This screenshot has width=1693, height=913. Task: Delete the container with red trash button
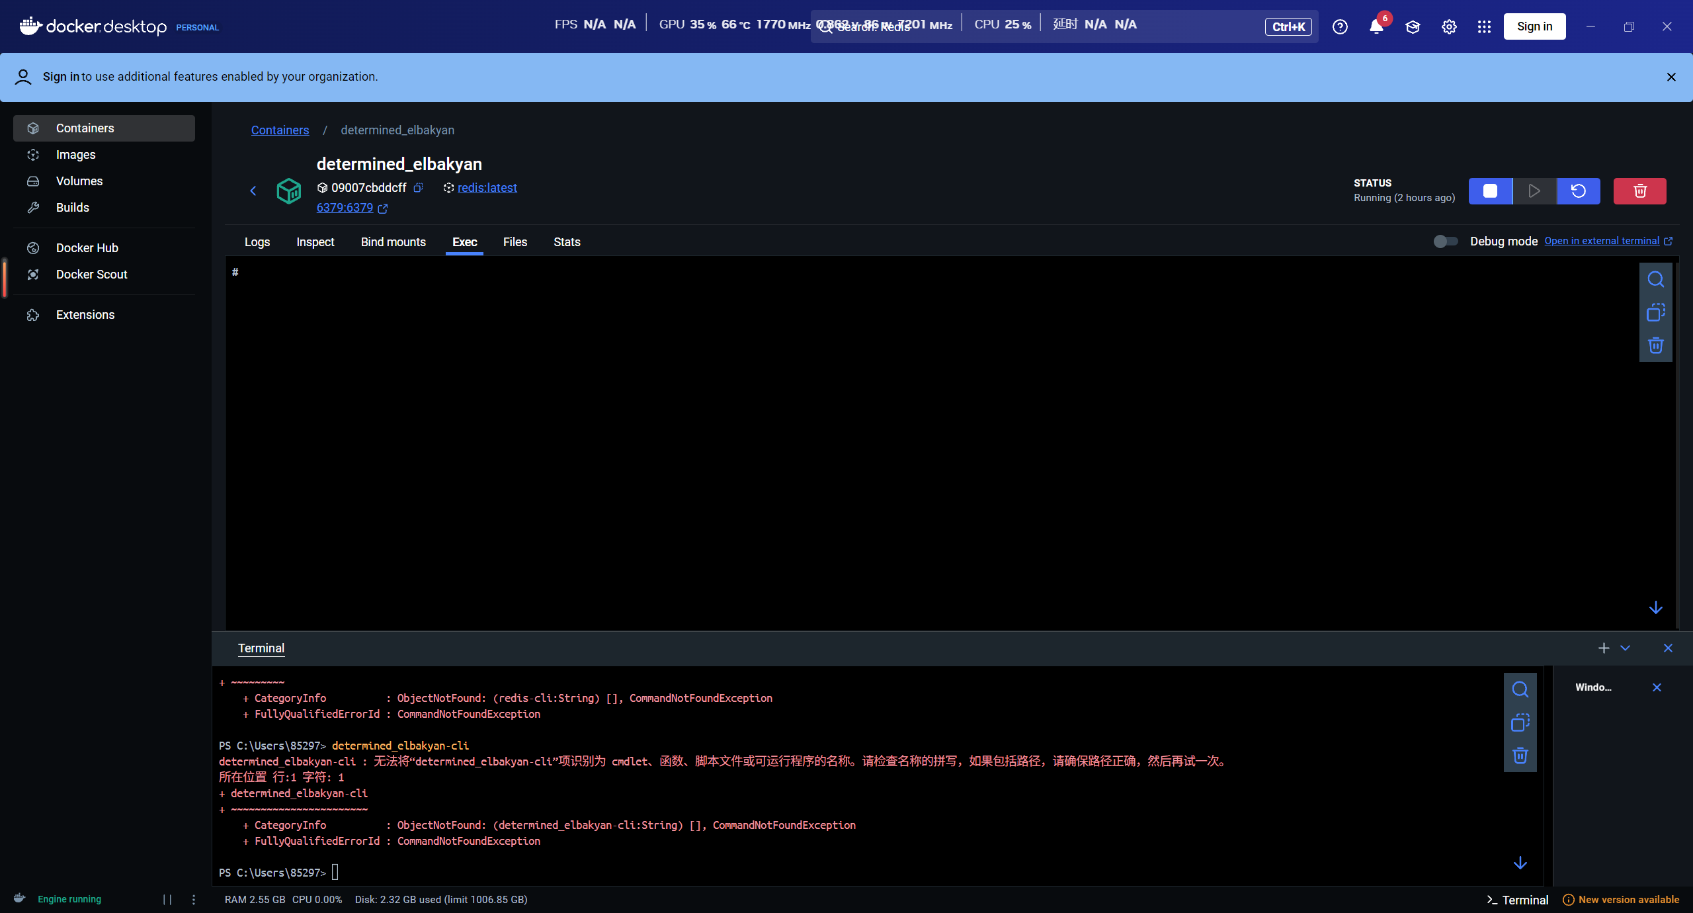1639,191
